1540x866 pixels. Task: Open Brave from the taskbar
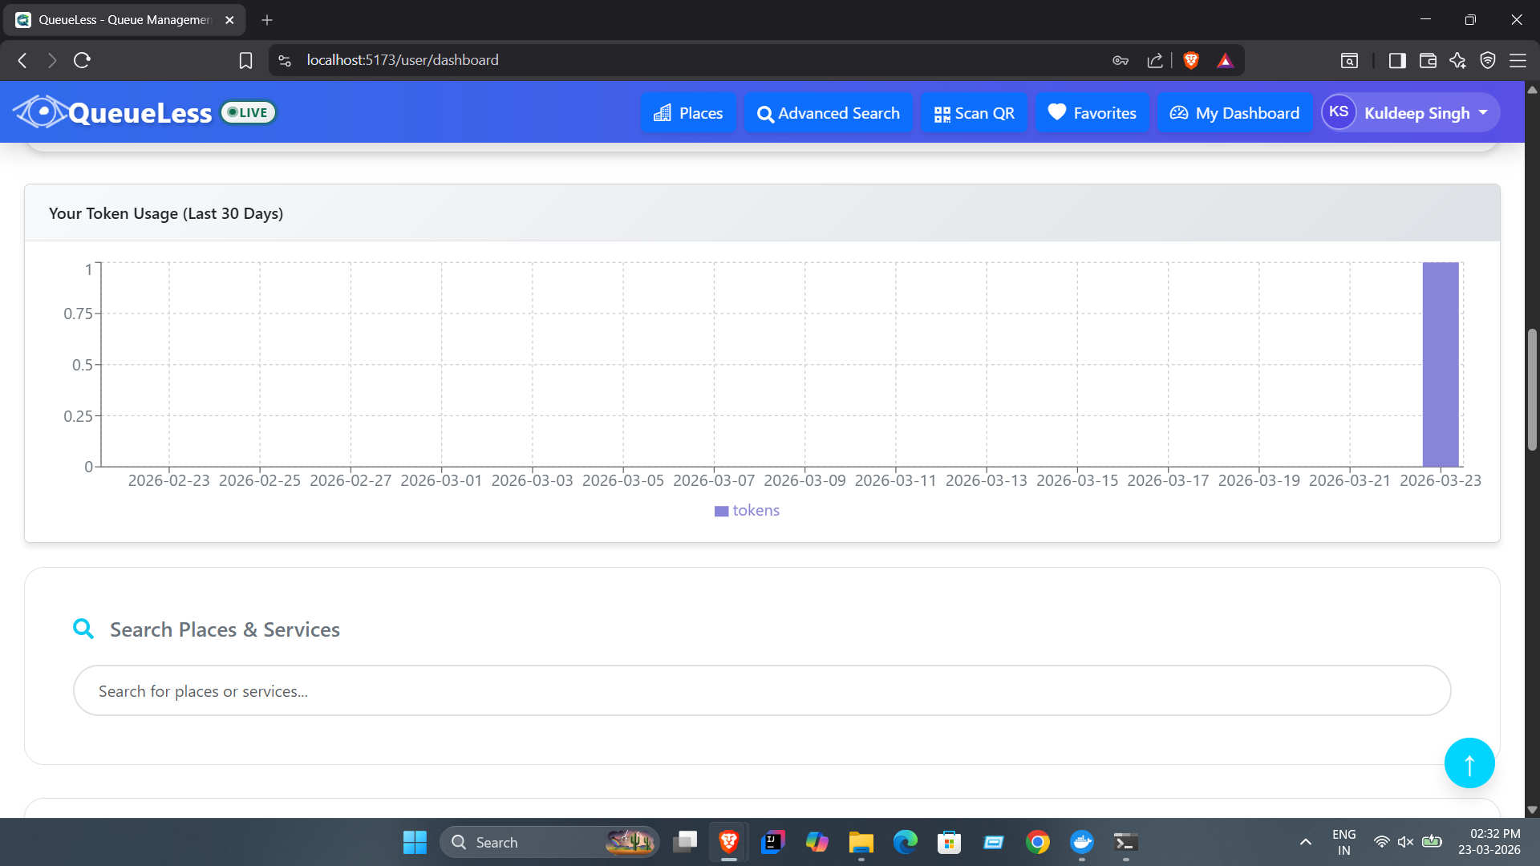coord(728,842)
